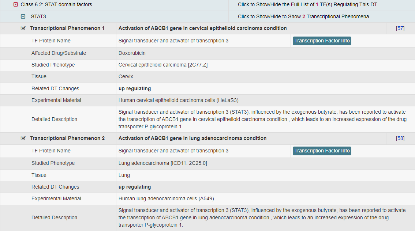Click the Doxorubicin drug entry
415x231 pixels.
[x=132, y=53]
